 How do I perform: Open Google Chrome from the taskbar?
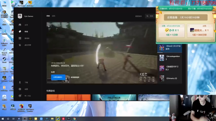click(x=74, y=119)
